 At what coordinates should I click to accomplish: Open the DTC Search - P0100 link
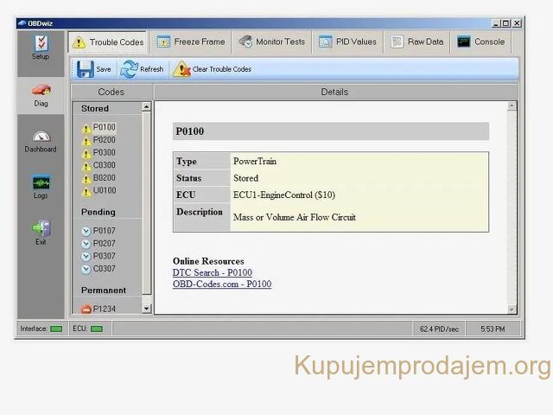(214, 273)
